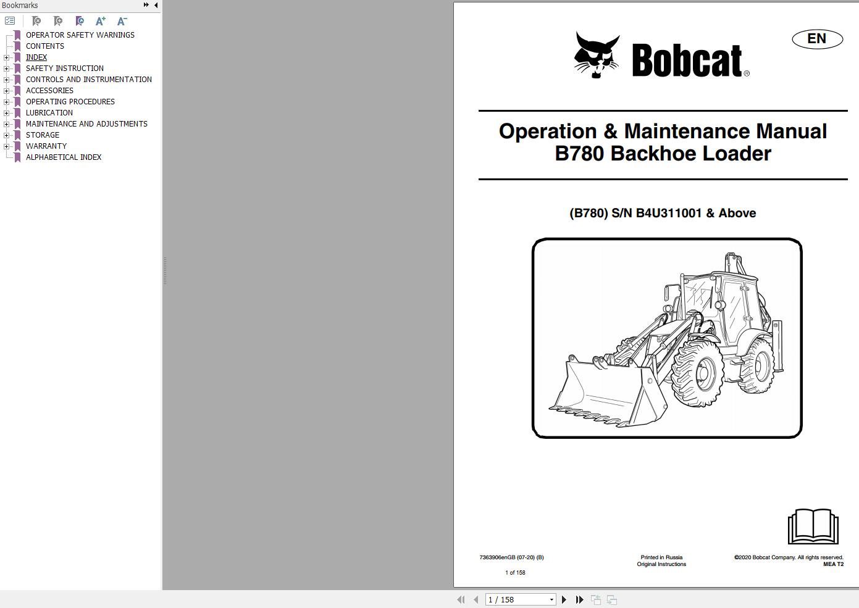859x608 pixels.
Task: Go to the first page
Action: [461, 599]
